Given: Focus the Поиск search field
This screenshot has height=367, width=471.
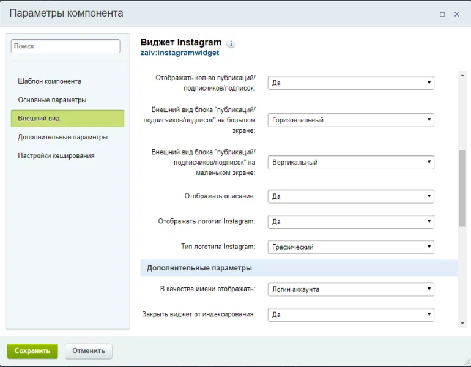Looking at the screenshot, I should click(65, 46).
